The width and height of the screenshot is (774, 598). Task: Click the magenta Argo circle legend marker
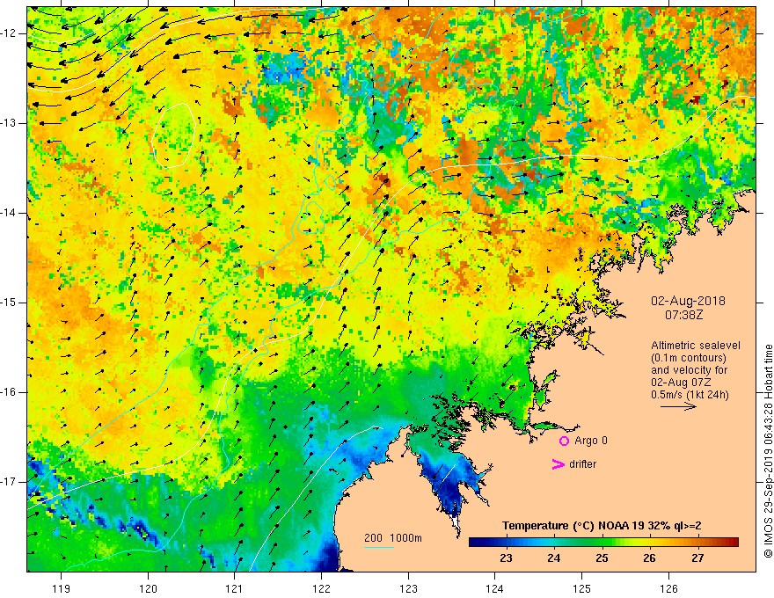564,441
